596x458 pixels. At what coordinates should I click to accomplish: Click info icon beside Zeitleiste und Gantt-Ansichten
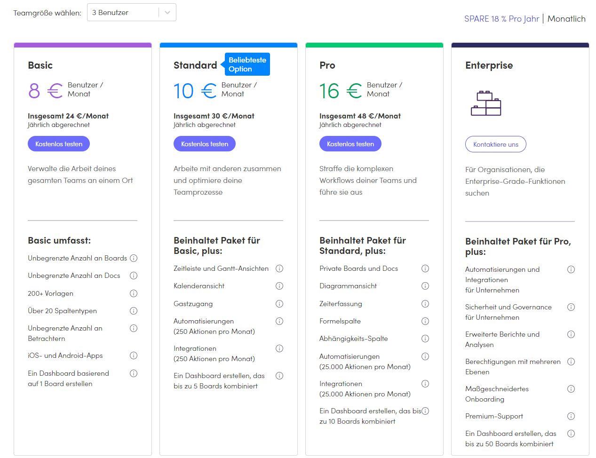click(279, 268)
